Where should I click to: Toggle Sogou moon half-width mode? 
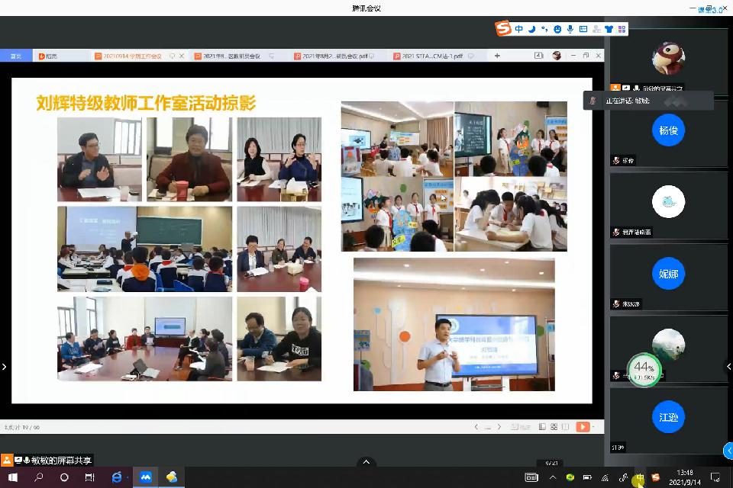(x=532, y=29)
